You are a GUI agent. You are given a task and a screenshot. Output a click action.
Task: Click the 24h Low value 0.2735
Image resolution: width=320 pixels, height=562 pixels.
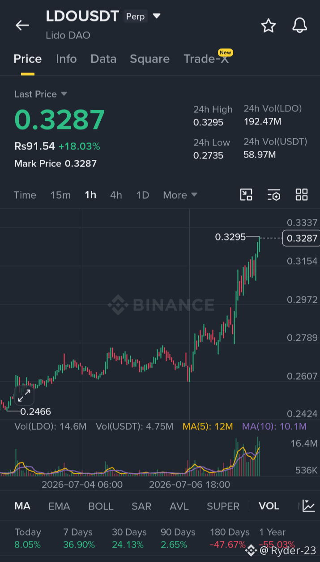pyautogui.click(x=208, y=155)
